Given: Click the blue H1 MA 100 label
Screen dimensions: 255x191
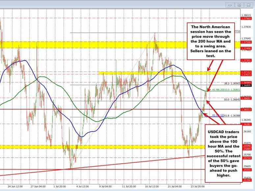Looking at the screenshot, I should pos(218,115).
